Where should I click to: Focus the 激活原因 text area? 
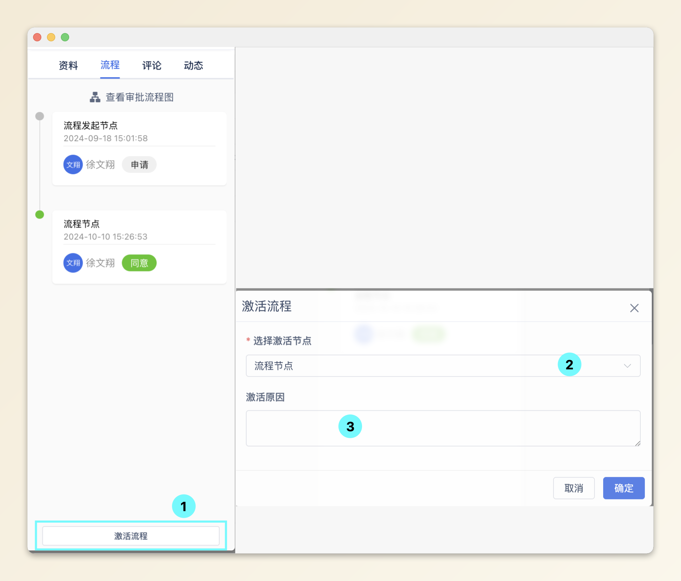coord(443,428)
